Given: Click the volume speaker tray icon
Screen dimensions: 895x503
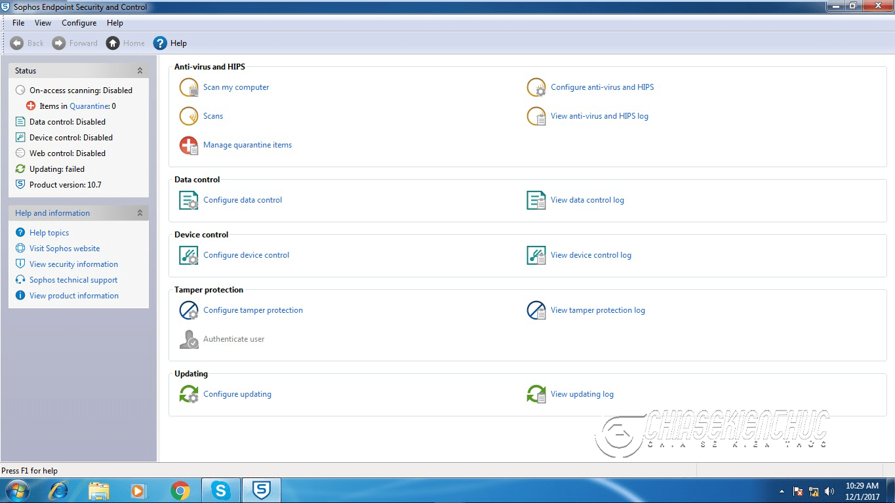Looking at the screenshot, I should (829, 491).
